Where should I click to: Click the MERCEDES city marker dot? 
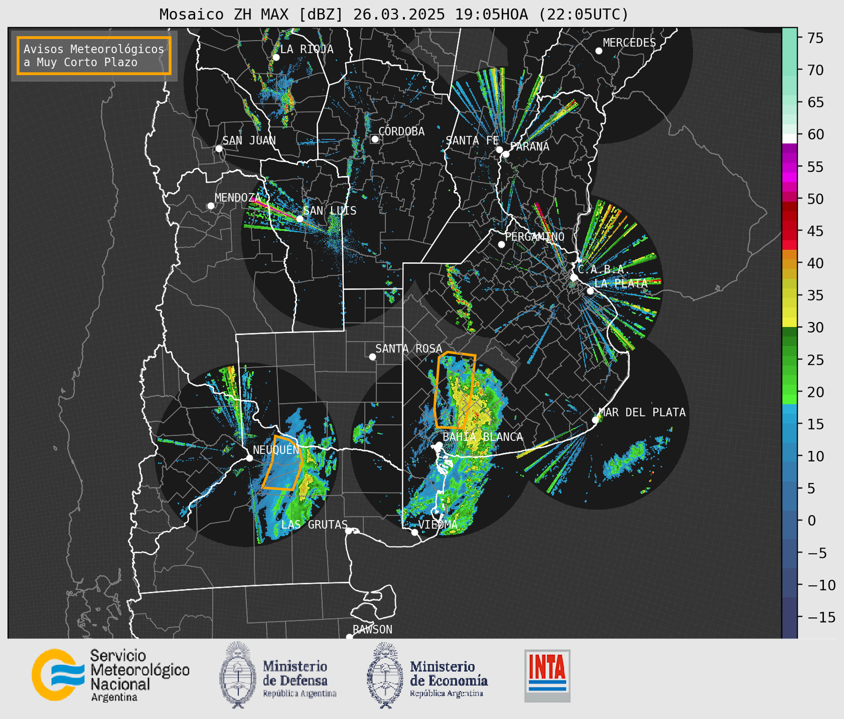pos(598,51)
